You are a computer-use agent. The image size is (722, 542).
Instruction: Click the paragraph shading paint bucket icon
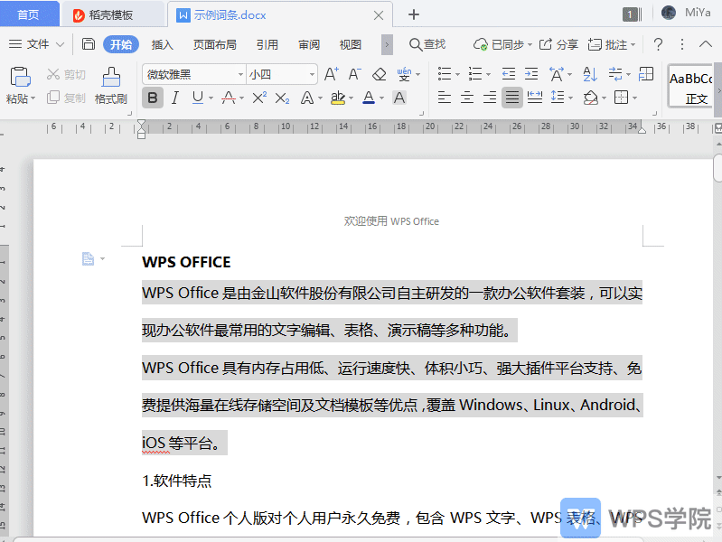(x=590, y=98)
